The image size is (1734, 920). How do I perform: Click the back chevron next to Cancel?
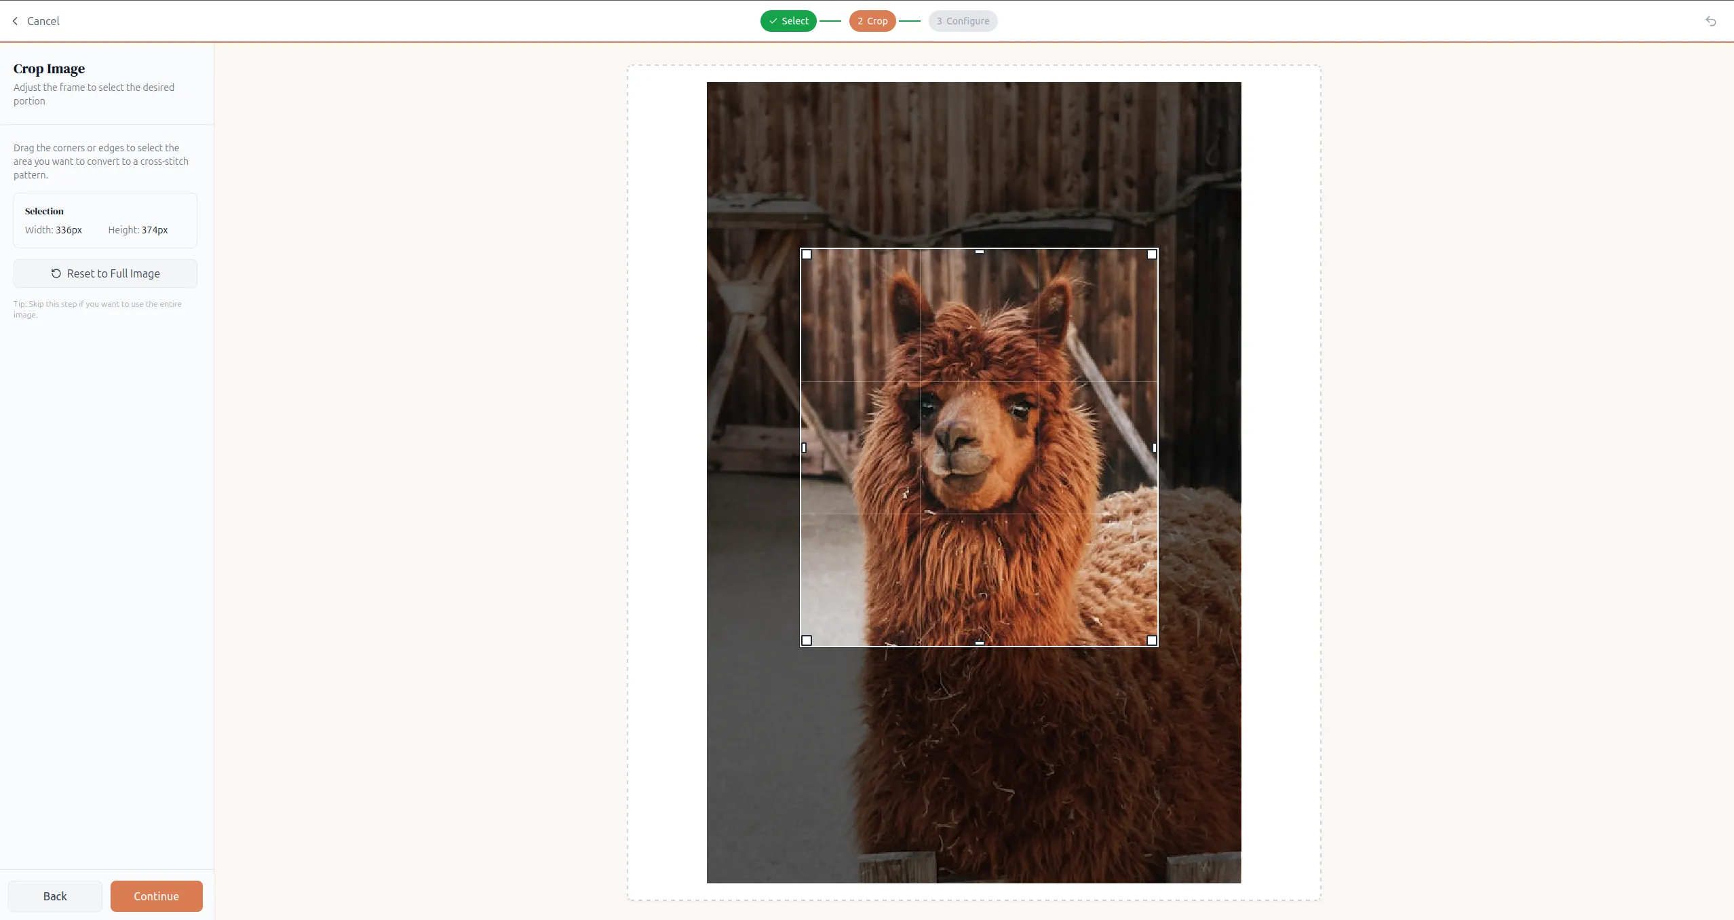14,21
